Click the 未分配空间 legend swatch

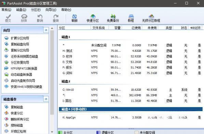pos(136,132)
